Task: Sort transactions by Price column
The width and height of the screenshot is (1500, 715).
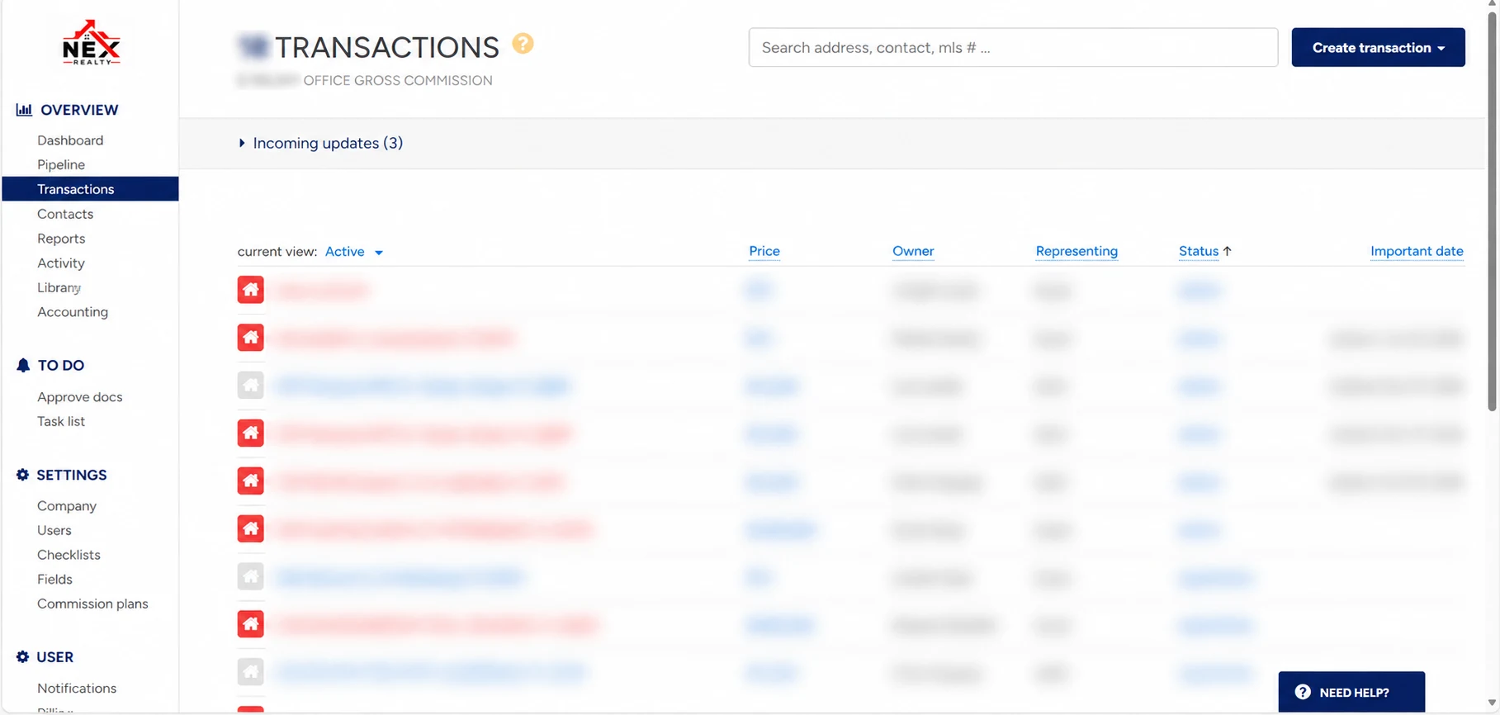Action: click(764, 251)
